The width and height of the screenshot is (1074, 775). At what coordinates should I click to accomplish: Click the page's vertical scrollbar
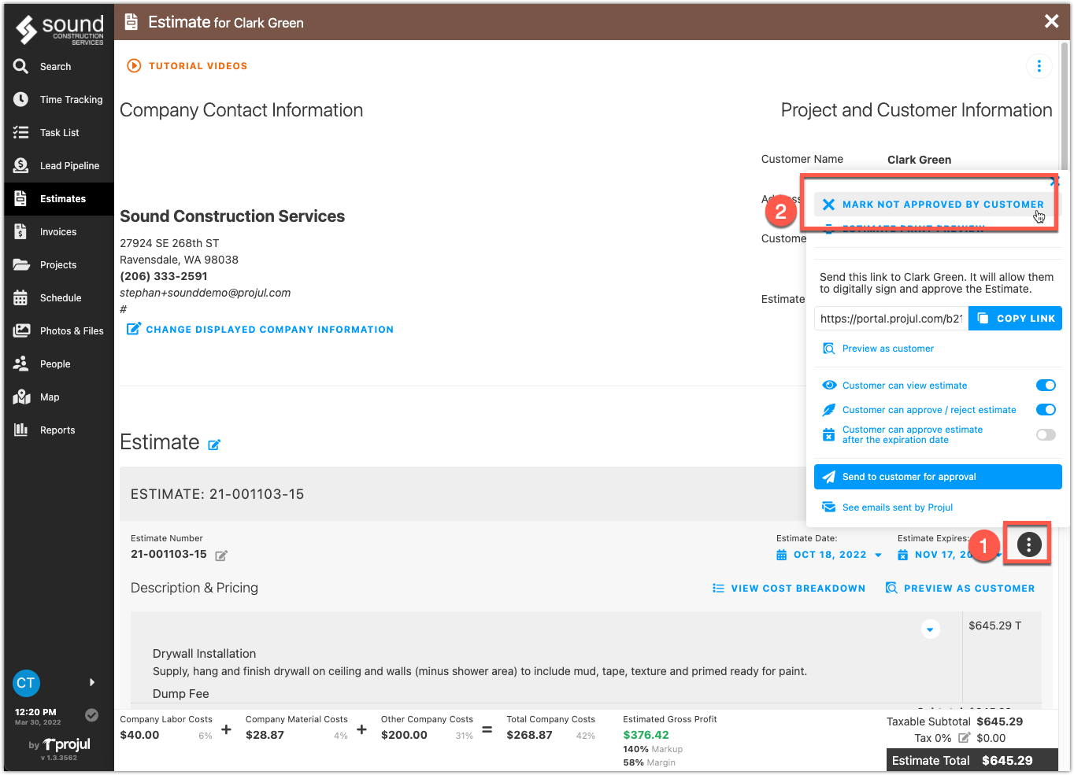coord(1065,106)
